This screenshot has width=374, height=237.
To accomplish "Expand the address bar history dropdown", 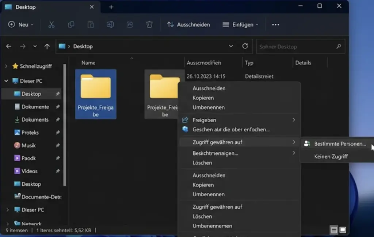I will coord(231,46).
